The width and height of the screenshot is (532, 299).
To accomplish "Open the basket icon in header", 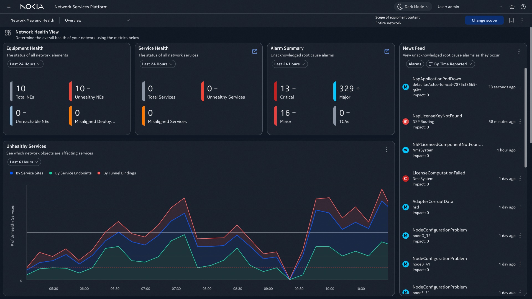I will pyautogui.click(x=512, y=7).
